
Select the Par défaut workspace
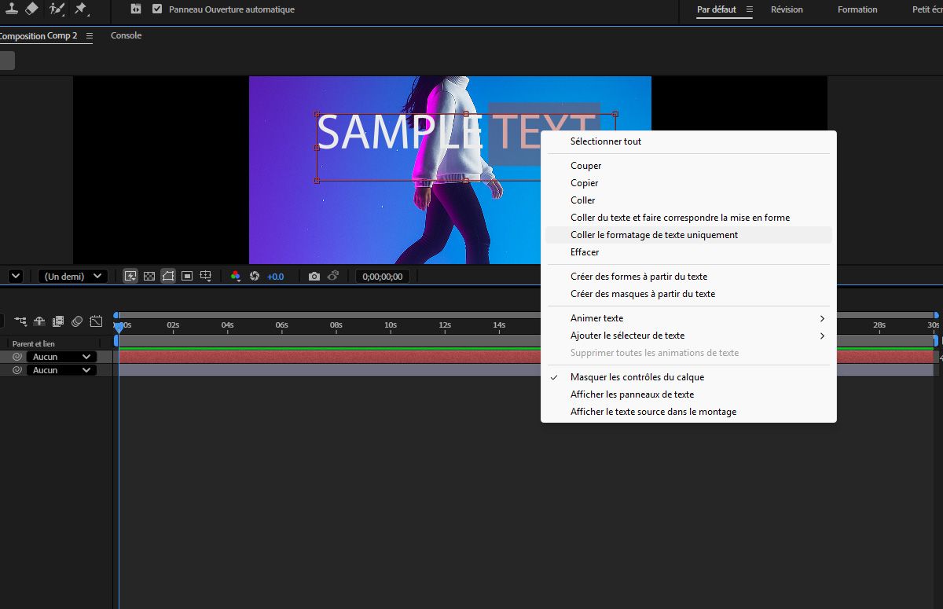(x=718, y=9)
